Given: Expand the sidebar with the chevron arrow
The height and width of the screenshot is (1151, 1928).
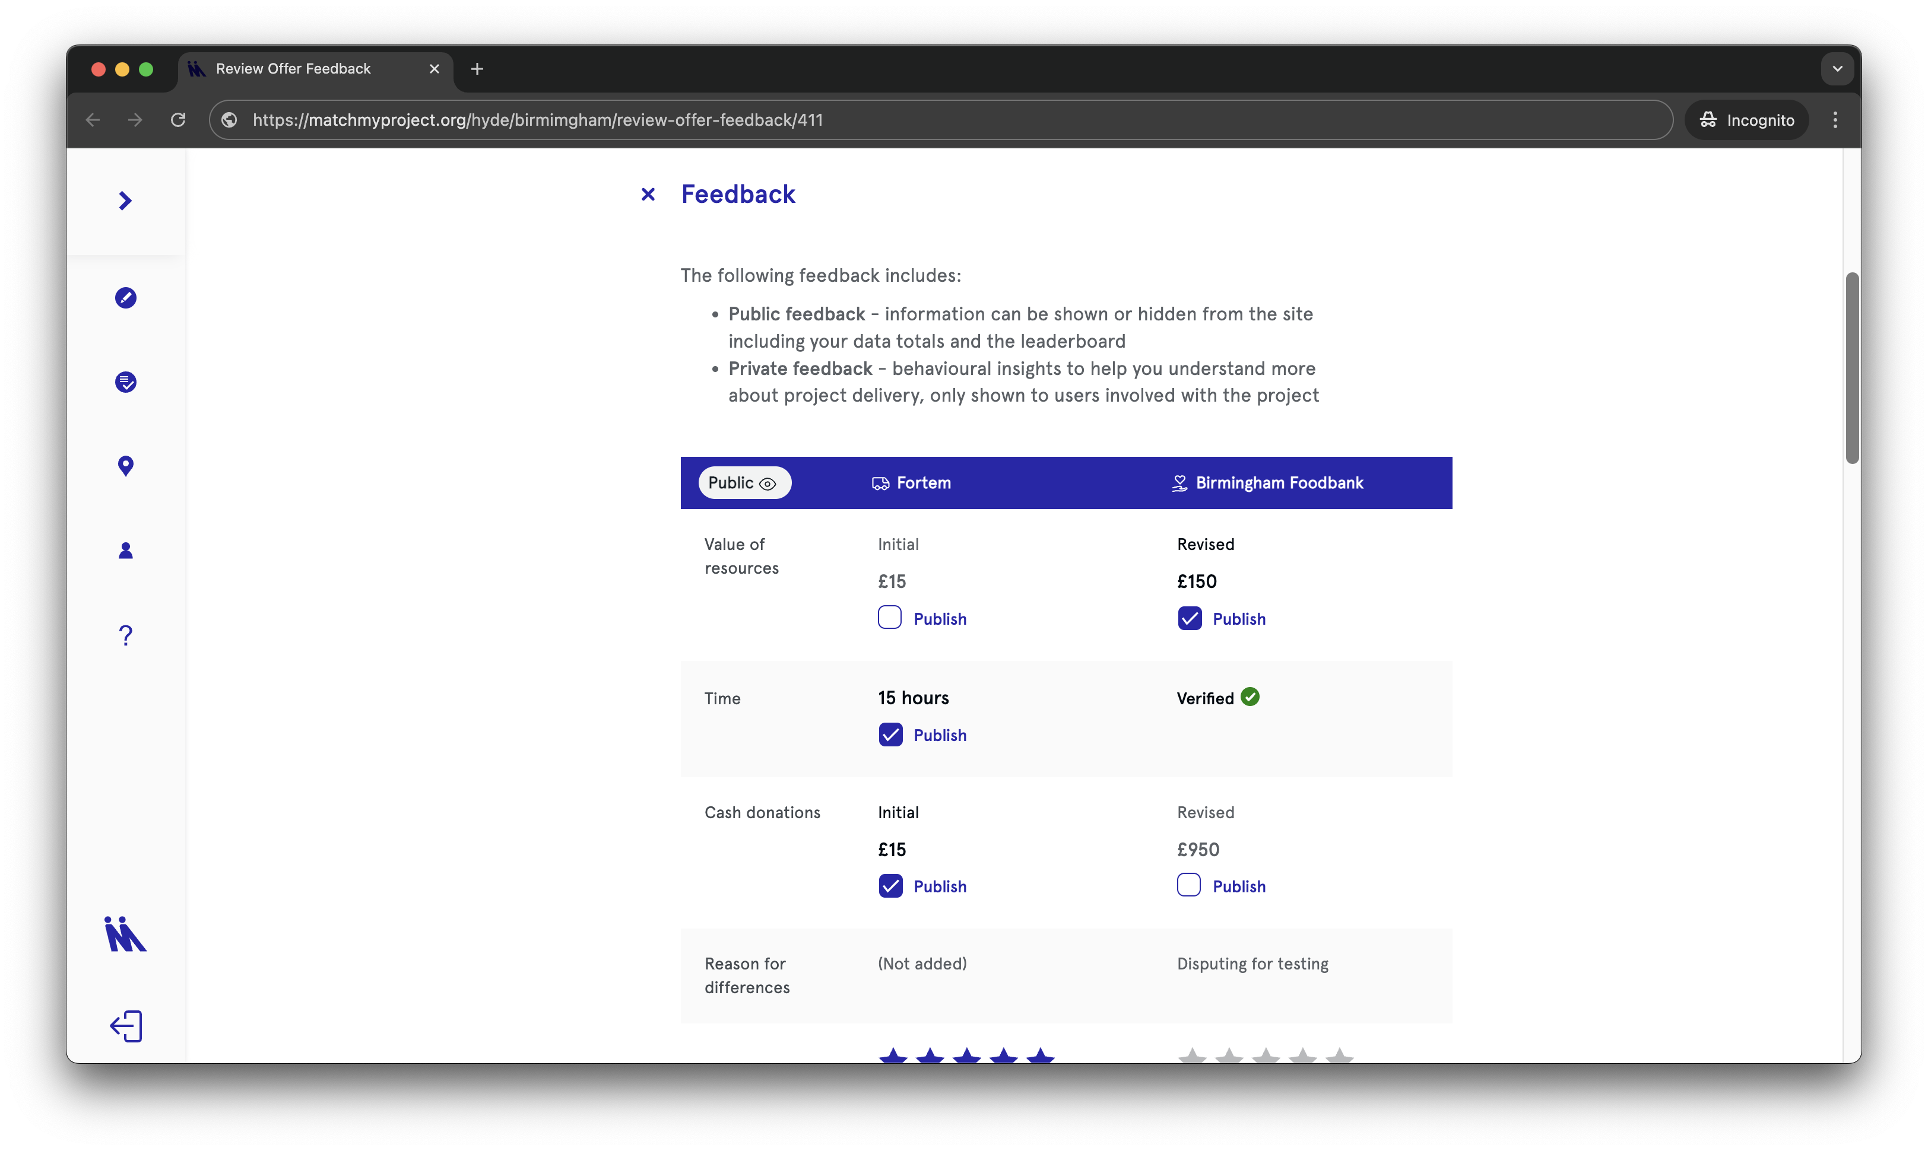Looking at the screenshot, I should [125, 201].
